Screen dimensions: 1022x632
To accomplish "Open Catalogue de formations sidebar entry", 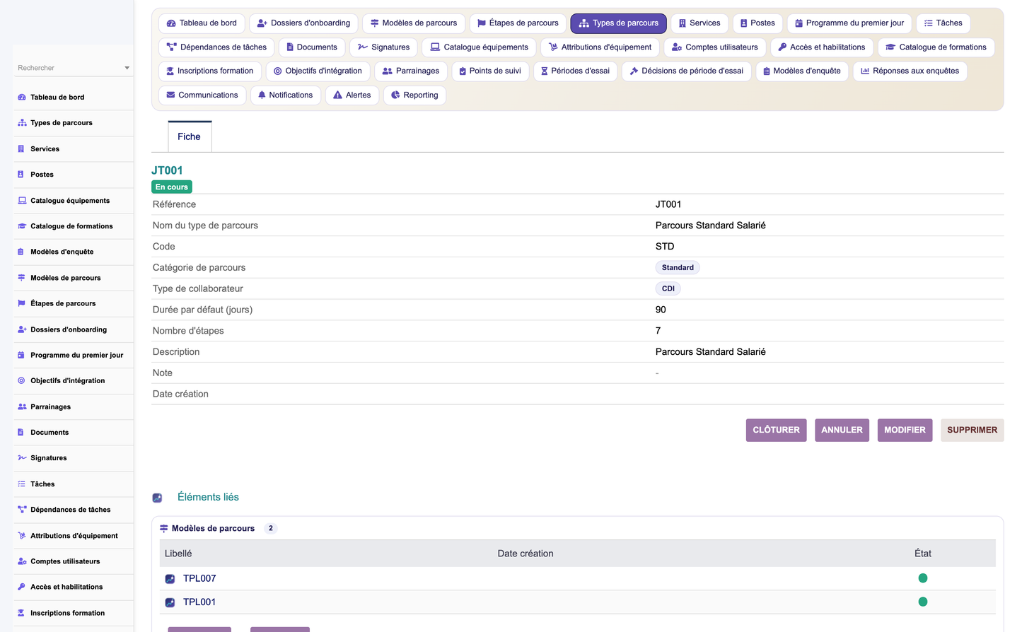I will click(x=74, y=226).
